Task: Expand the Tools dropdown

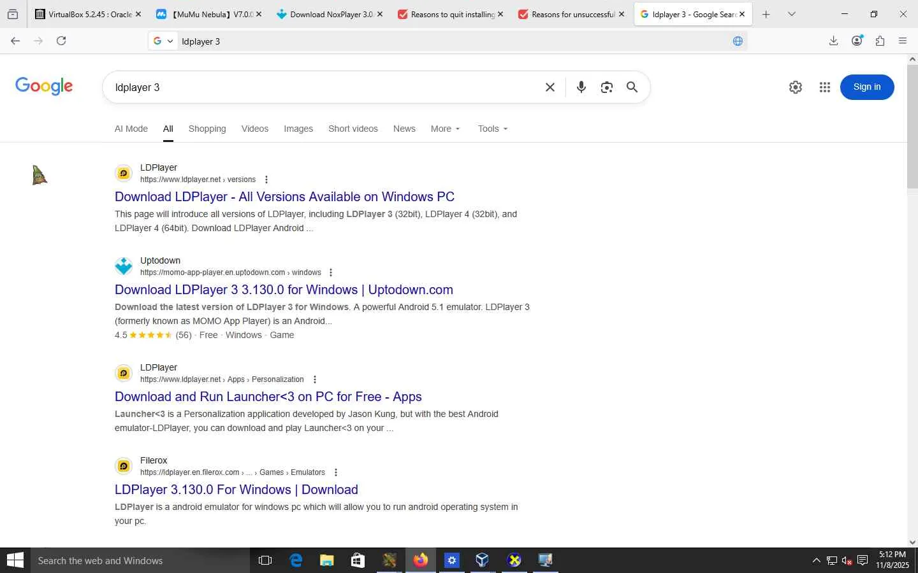Action: [x=493, y=129]
